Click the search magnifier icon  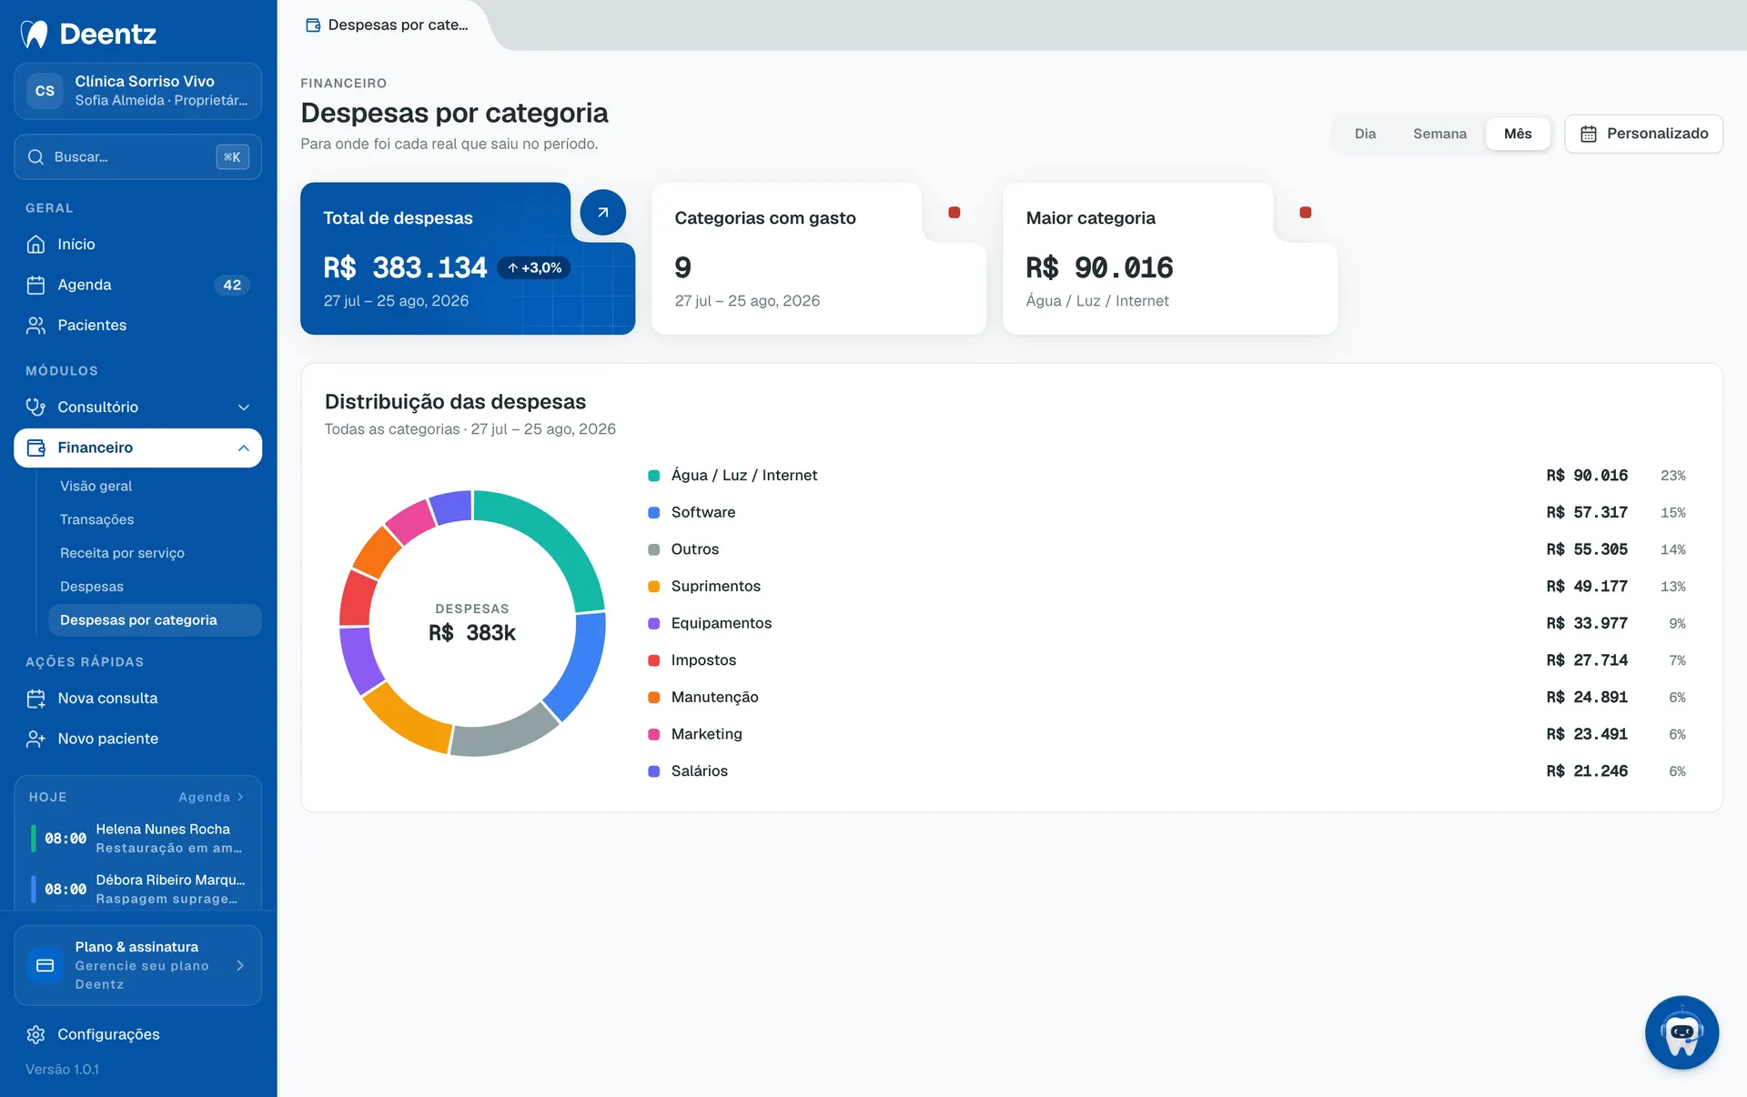[35, 156]
